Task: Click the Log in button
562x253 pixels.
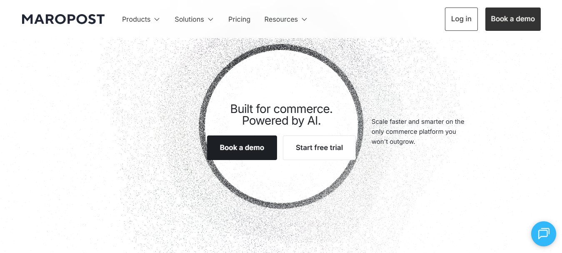Action: pos(461,19)
